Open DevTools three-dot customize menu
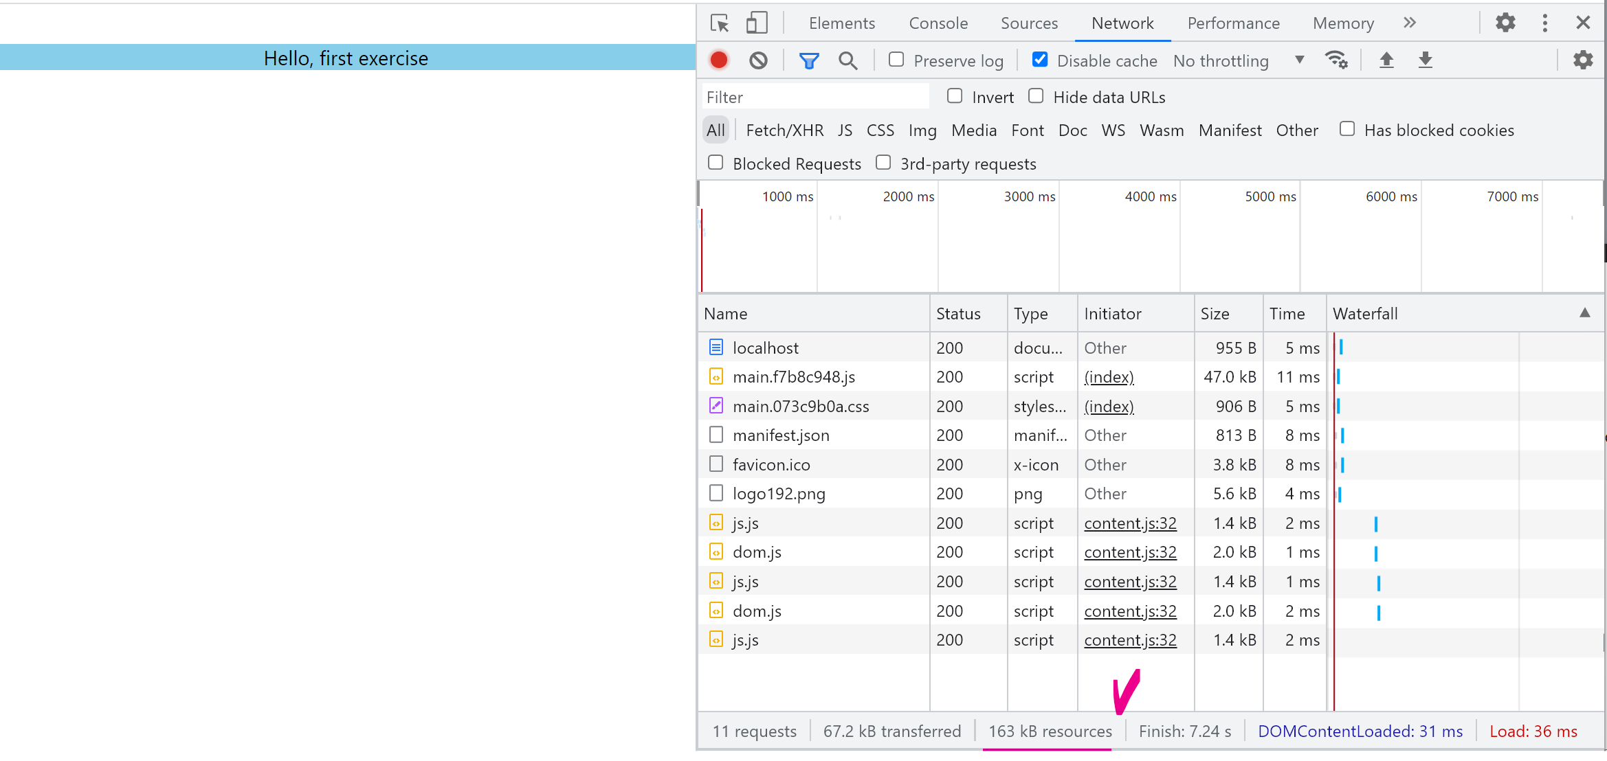This screenshot has height=761, width=1607. (1544, 23)
